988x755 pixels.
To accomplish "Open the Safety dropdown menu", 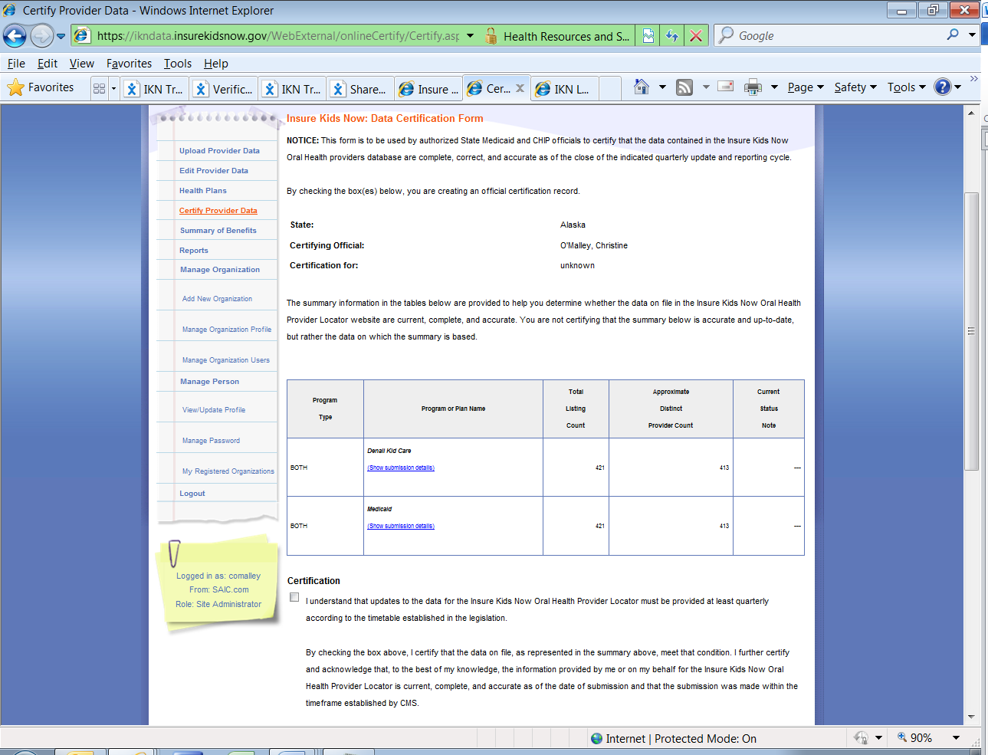I will tap(855, 87).
